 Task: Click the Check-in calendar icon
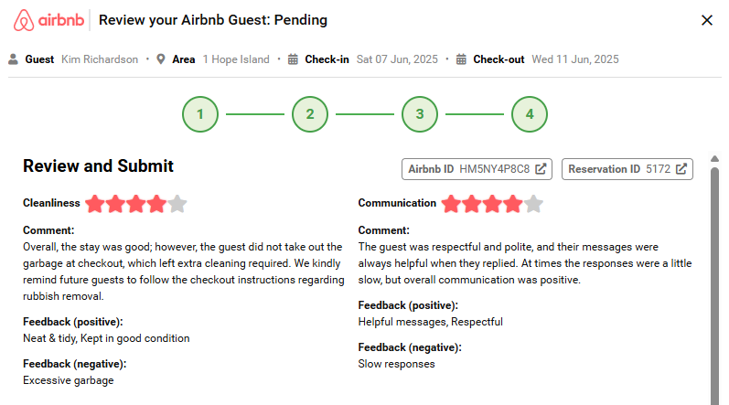point(294,59)
